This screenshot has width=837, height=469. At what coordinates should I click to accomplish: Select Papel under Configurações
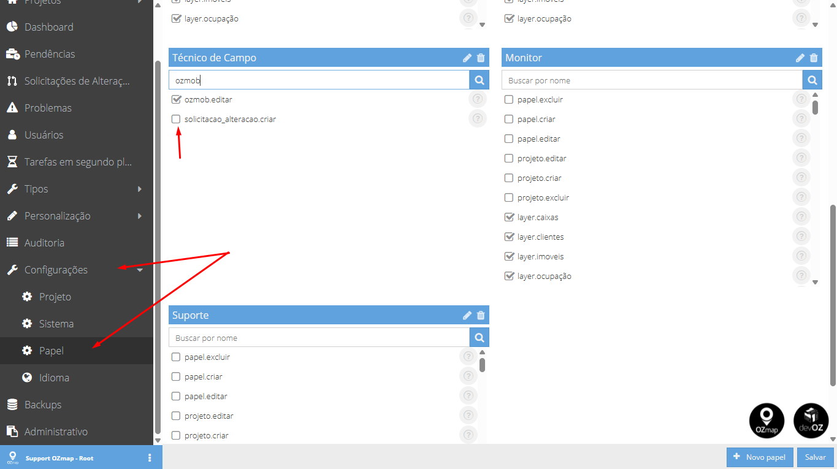(x=77, y=351)
